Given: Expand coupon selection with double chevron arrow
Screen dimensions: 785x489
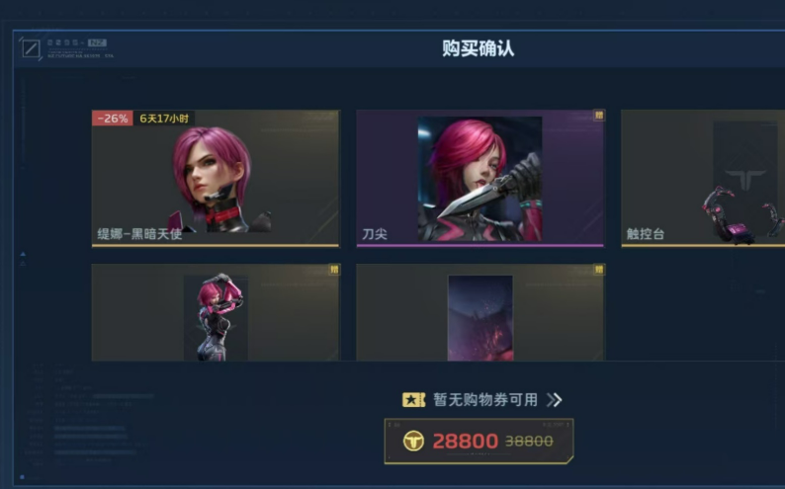Looking at the screenshot, I should tap(555, 400).
